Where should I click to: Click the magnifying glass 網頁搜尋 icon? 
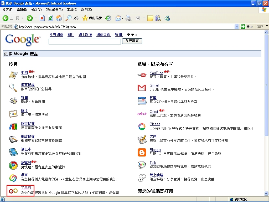[13, 87]
